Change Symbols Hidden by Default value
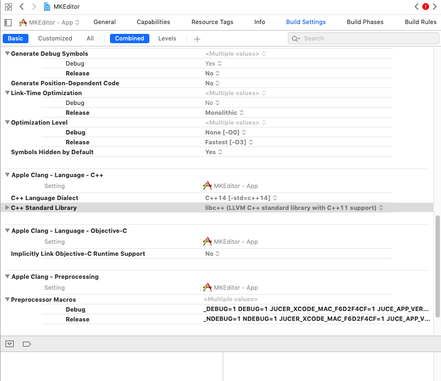This screenshot has width=441, height=381. [214, 152]
